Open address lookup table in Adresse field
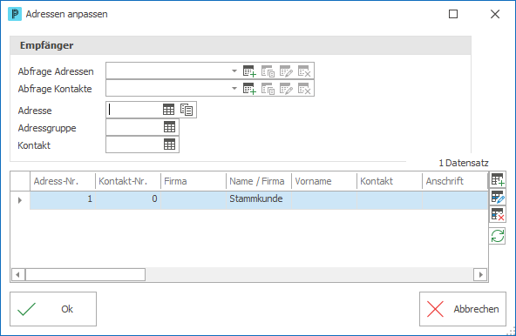Viewport: 516px width, 336px height. pos(169,110)
